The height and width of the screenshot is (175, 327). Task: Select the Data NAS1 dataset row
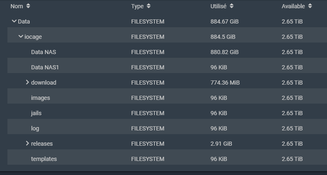coord(167,67)
